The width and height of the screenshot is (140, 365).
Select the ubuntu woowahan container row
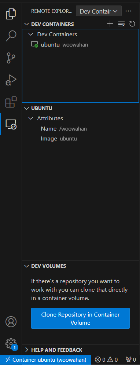click(x=80, y=45)
